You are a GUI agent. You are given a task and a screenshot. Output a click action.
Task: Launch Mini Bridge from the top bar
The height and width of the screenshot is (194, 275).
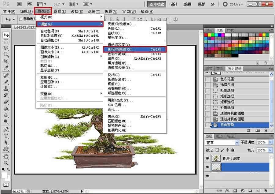[x=29, y=4]
